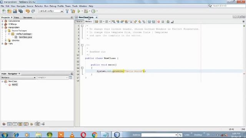Open the Members dropdown in Navigator
246x138 pixels.
click(x=18, y=77)
